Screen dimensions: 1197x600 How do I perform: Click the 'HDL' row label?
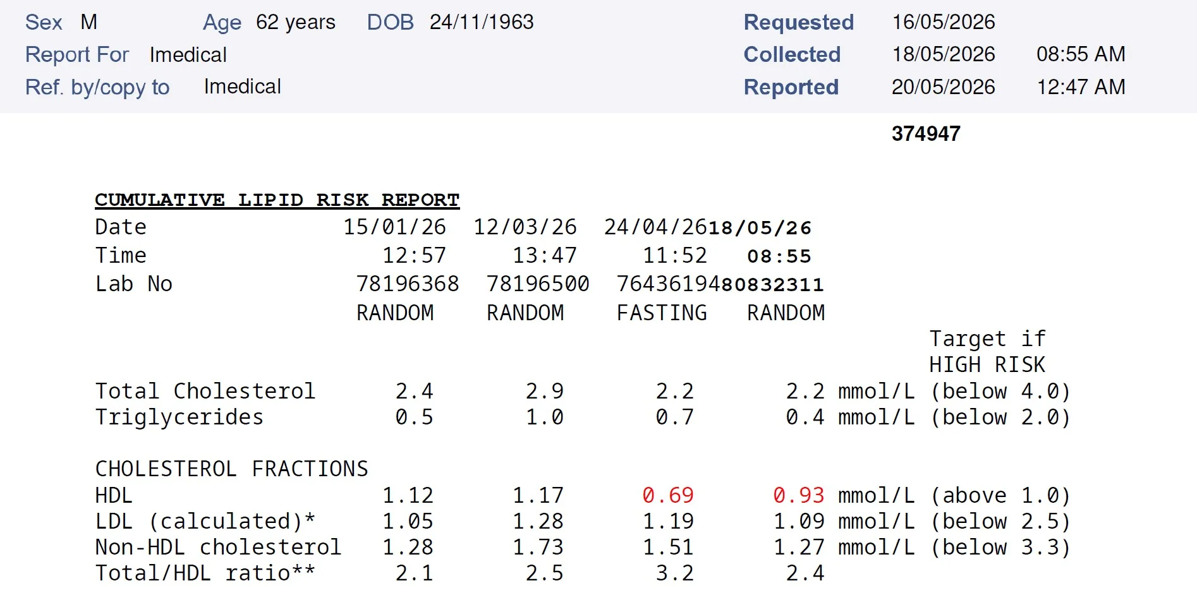point(114,496)
